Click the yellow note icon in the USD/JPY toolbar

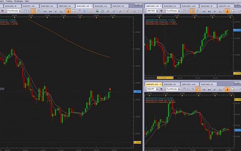click(233, 89)
